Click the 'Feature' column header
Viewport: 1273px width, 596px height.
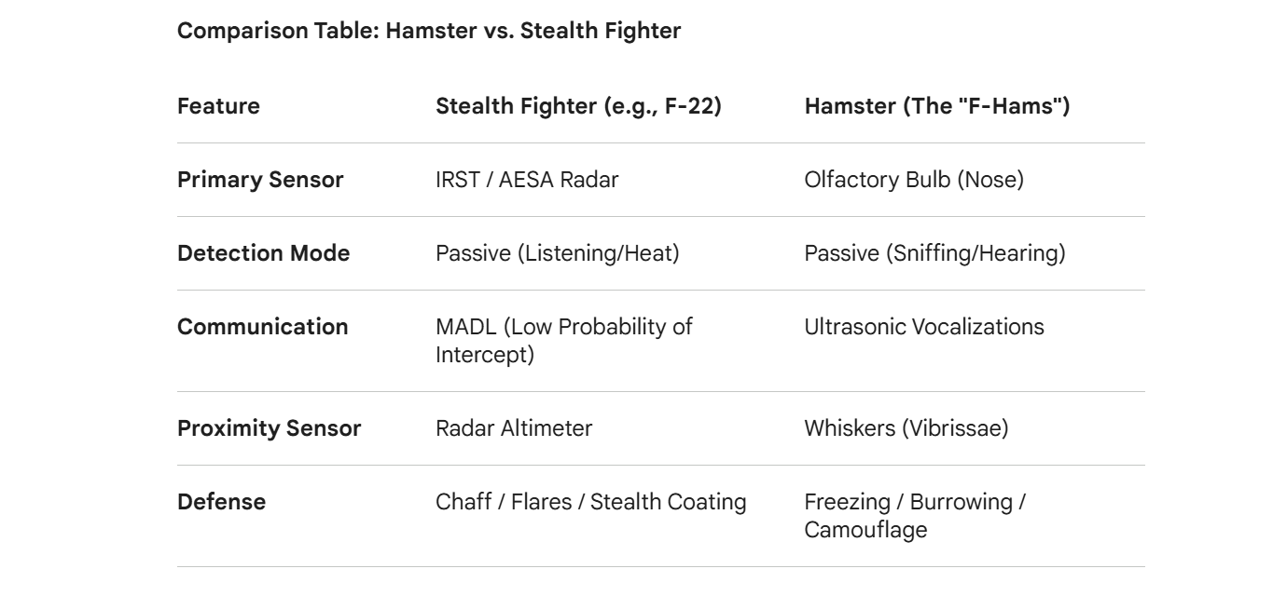(x=218, y=106)
